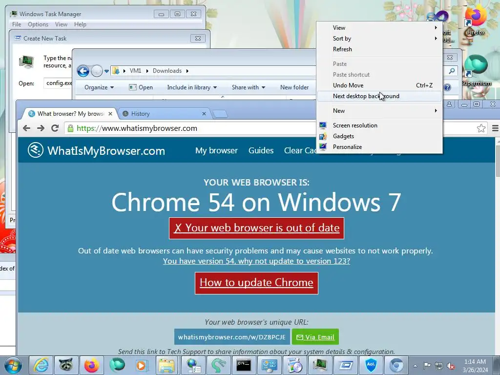Click the WhatIsMyBrowser.com logo
The image size is (500, 375).
96,150
